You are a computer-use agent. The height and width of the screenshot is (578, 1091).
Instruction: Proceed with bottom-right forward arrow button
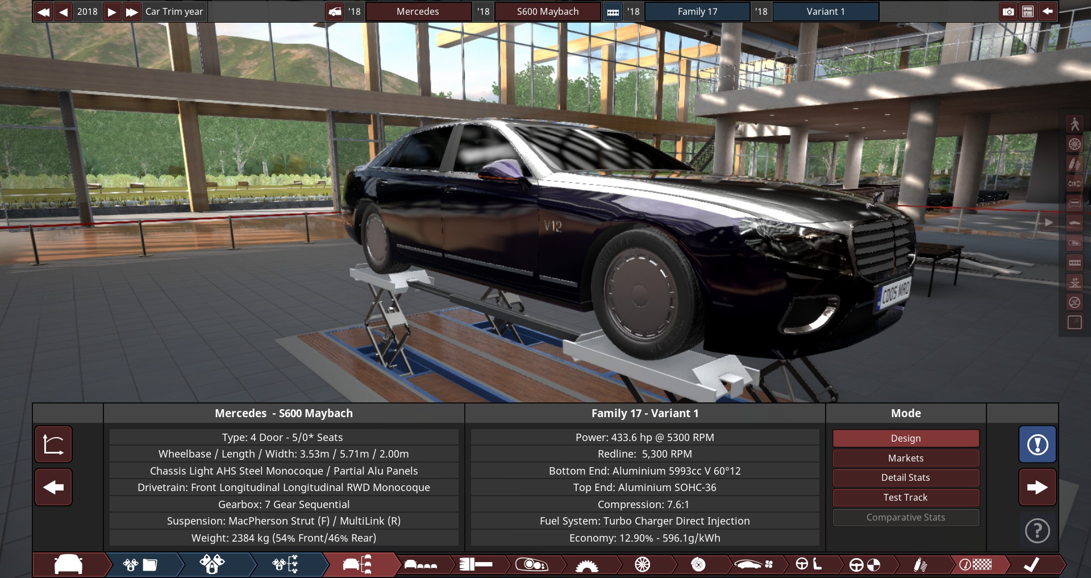point(1037,487)
